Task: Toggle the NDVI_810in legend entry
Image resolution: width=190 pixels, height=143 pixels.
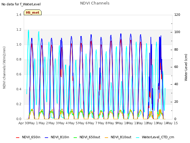Action: 57,137
